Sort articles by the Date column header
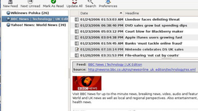The width and height of the screenshot is (198, 111). pyautogui.click(x=101, y=13)
